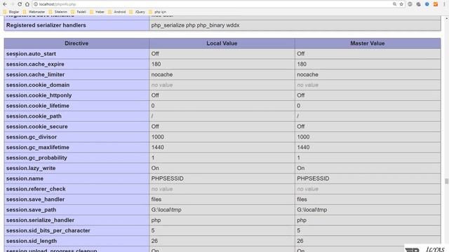Select the session.auto_start directive name

(31, 54)
